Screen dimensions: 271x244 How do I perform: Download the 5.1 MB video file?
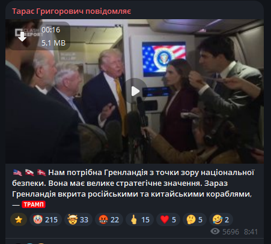click(x=22, y=37)
